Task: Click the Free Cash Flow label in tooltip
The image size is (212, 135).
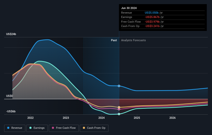Action: coord(131,22)
